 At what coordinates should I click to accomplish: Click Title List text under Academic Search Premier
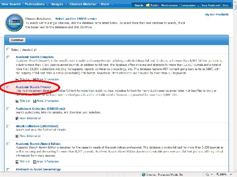tap(25, 101)
